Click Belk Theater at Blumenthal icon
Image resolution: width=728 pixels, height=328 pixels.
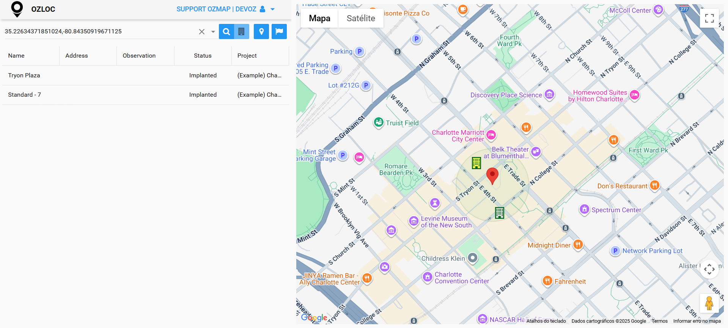[536, 152]
